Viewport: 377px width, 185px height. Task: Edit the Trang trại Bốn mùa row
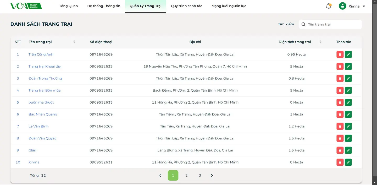tap(348, 91)
